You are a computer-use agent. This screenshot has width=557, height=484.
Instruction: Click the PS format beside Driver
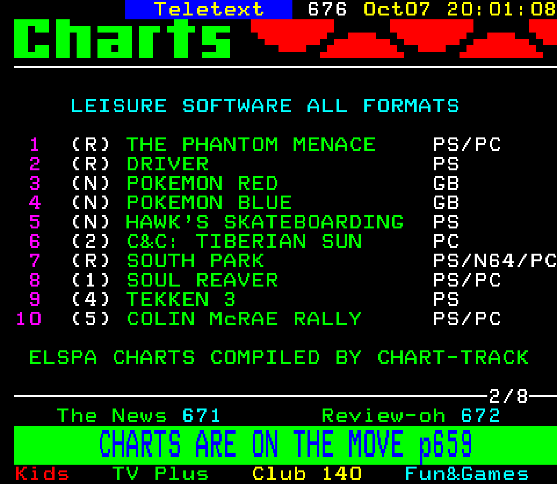446,164
